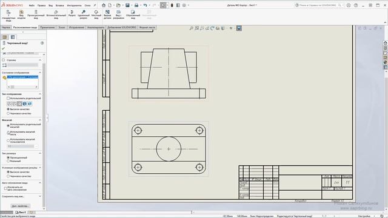The height and width of the screenshot is (218, 388).
Task: Enable the Стрелка (Arrow) checkbox
Action: pos(4,60)
